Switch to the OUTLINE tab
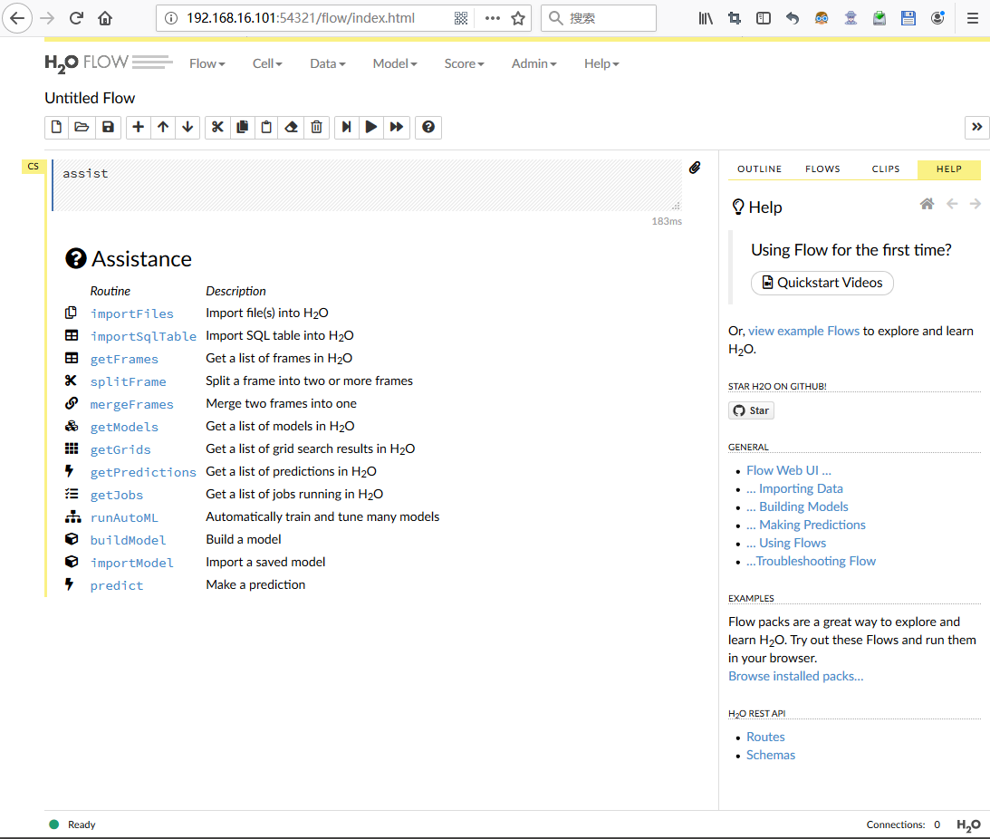 (x=760, y=169)
